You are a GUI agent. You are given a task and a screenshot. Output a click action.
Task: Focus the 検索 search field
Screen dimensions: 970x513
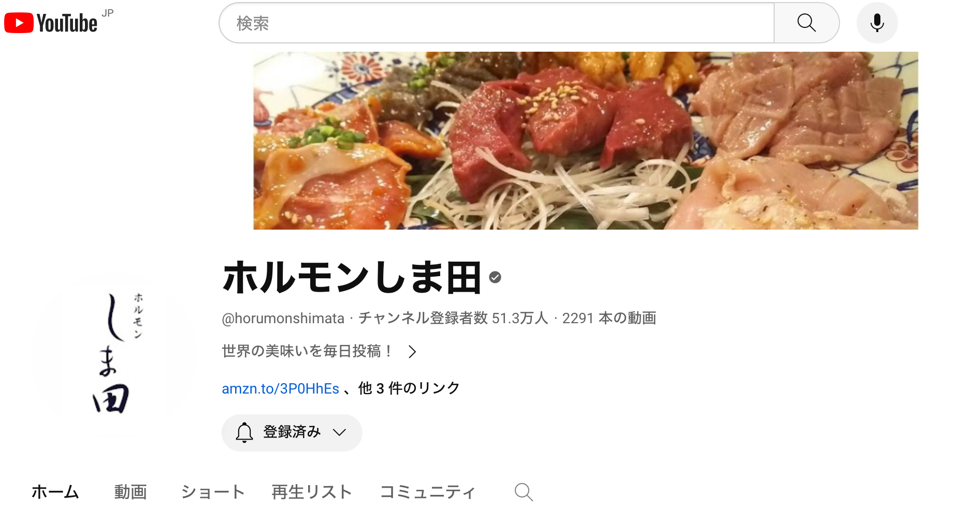[497, 23]
